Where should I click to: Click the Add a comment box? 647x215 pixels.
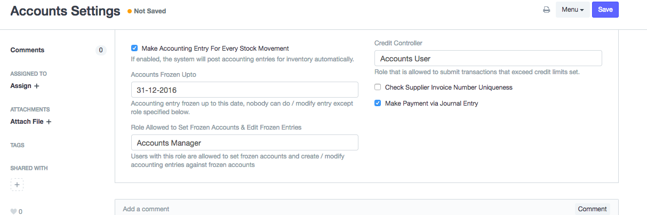[x=341, y=209]
